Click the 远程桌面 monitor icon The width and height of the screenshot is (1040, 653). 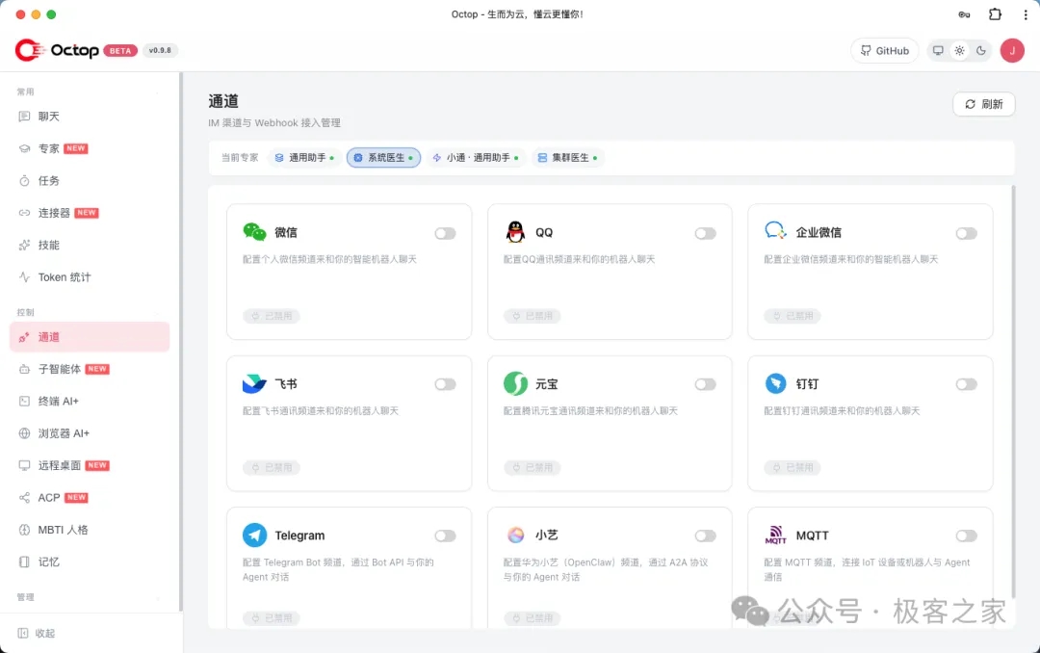(24, 465)
